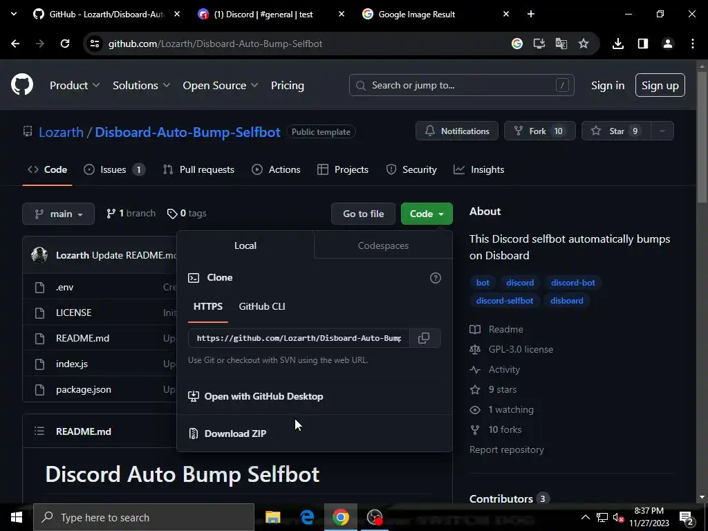Click the discord-selfbot topic tag
Screen dimensions: 708x531
[504, 301]
